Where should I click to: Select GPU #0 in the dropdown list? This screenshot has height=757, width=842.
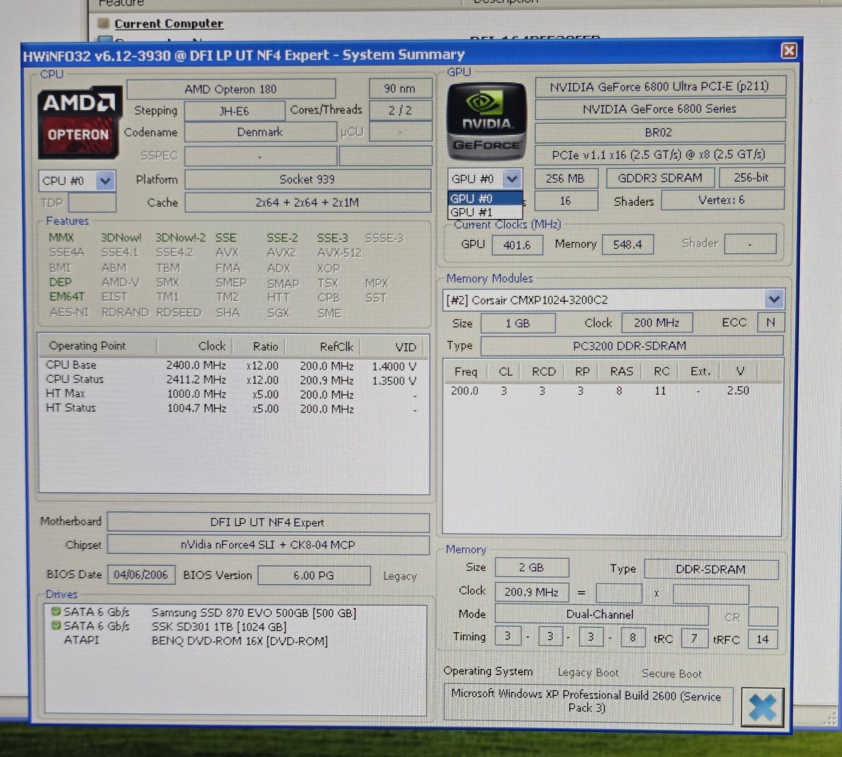[x=484, y=198]
